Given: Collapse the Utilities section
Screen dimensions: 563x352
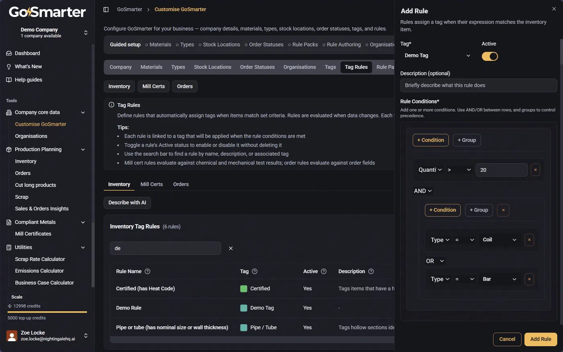Looking at the screenshot, I should 83,247.
